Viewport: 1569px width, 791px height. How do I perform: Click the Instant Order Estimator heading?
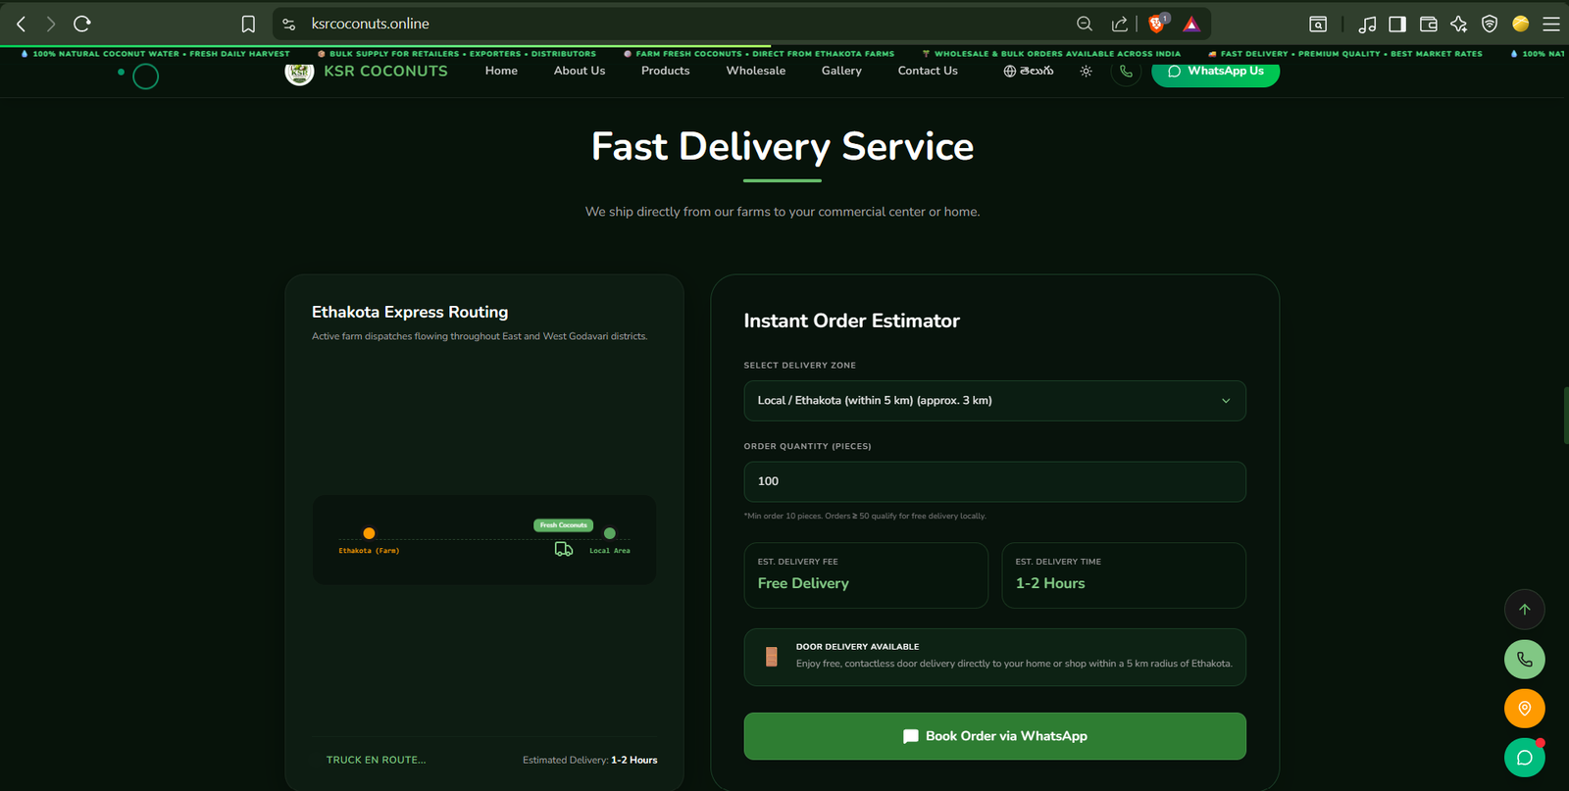point(851,321)
